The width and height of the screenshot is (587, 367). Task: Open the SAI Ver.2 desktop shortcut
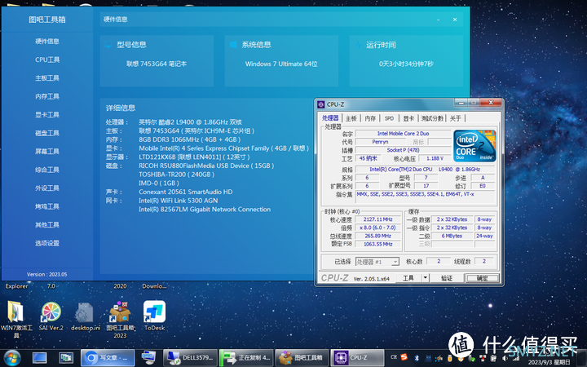[51, 316]
